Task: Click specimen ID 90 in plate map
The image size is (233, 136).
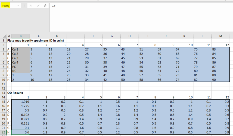Action: (x=221, y=80)
